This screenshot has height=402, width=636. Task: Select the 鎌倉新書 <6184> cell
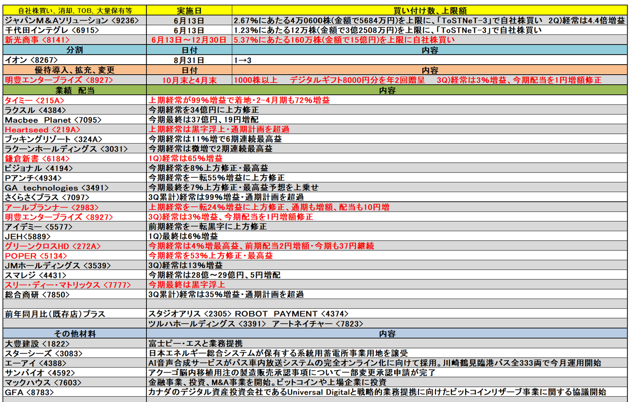[x=75, y=159]
